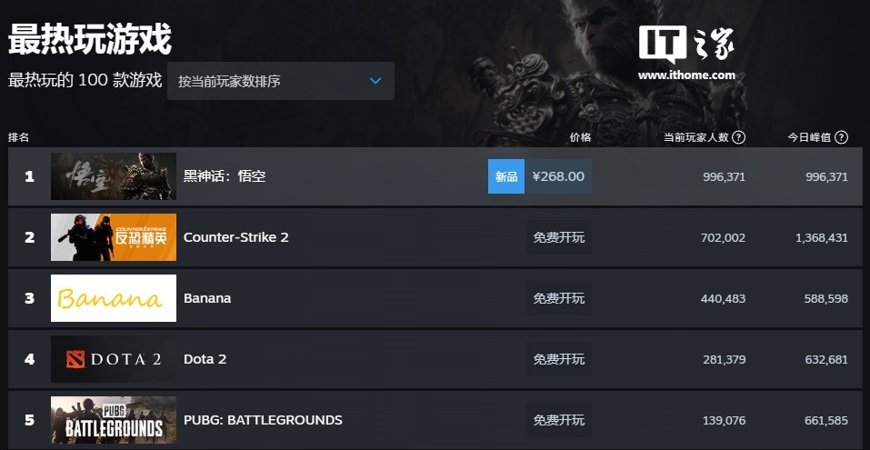The height and width of the screenshot is (450, 870).
Task: Select the Dota 2 title link
Action: click(205, 359)
